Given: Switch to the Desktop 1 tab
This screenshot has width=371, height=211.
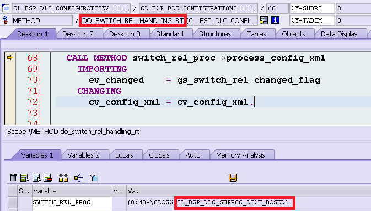Looking at the screenshot, I should point(33,34).
